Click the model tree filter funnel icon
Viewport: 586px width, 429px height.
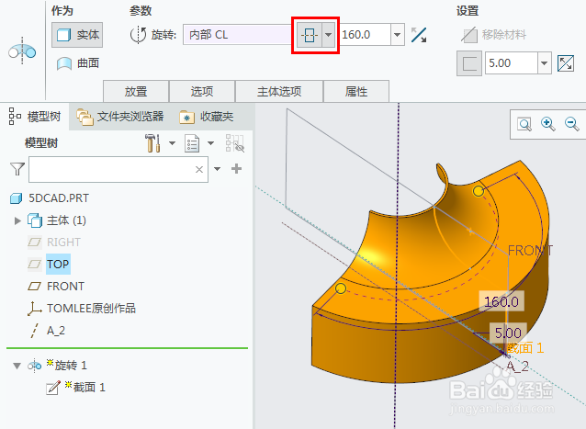[x=17, y=169]
